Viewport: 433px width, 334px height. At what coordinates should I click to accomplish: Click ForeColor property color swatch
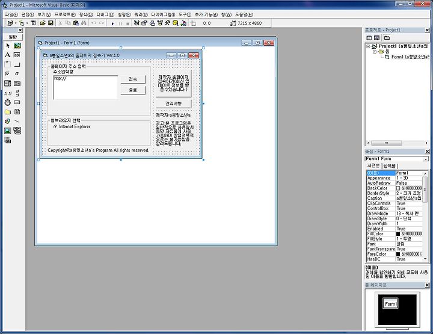(398, 254)
